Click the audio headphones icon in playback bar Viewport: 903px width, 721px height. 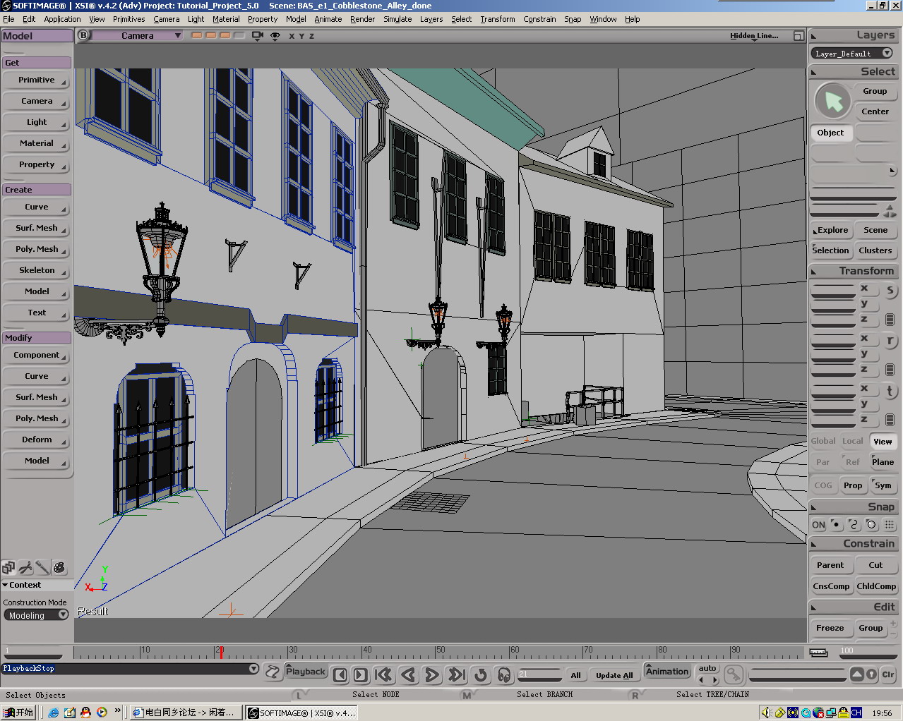pyautogui.click(x=503, y=675)
